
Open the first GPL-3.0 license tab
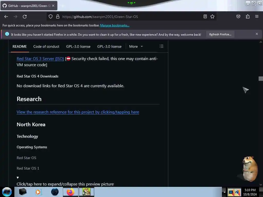78,46
